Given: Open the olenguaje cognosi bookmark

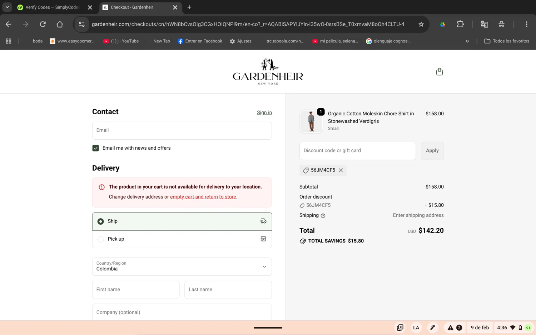Looking at the screenshot, I should (388, 41).
